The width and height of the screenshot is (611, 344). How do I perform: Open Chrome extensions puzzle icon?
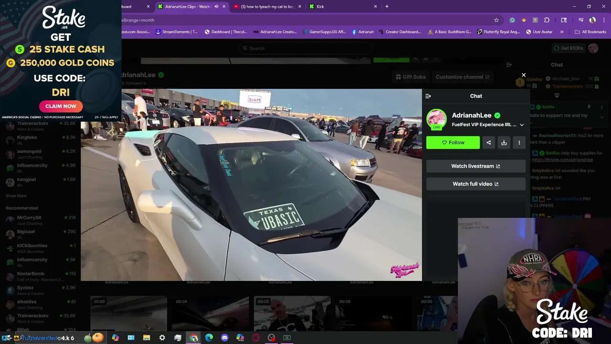pyautogui.click(x=547, y=20)
